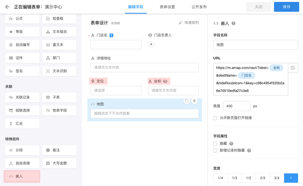Add a 文本组合 text combination field

pyautogui.click(x=59, y=32)
